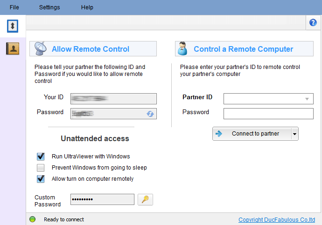Open the Copyright DucFabulous Co,ltd link
The height and width of the screenshot is (225, 322).
tap(277, 220)
